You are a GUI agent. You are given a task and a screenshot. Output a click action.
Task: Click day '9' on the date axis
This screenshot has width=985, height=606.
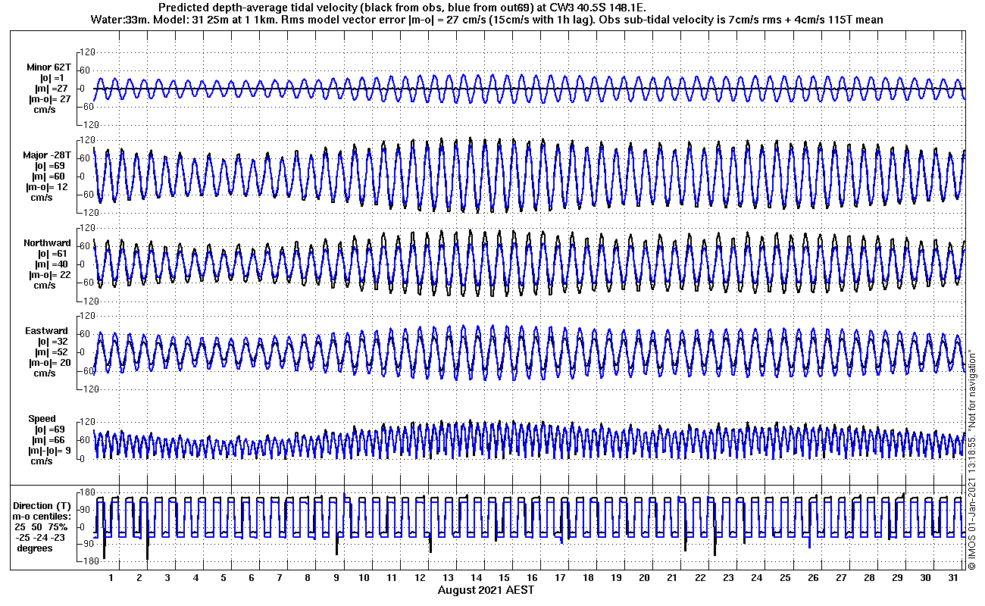tap(335, 577)
